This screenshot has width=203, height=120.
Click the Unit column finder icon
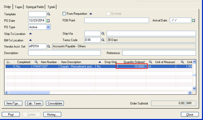tap(183, 62)
